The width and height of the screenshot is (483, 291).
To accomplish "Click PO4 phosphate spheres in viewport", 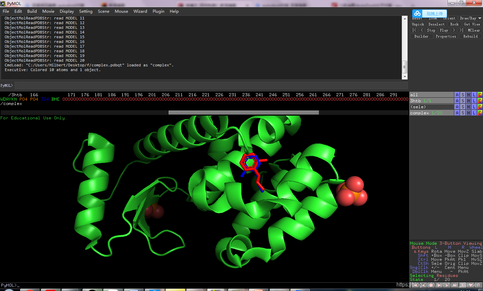I will pos(352,191).
